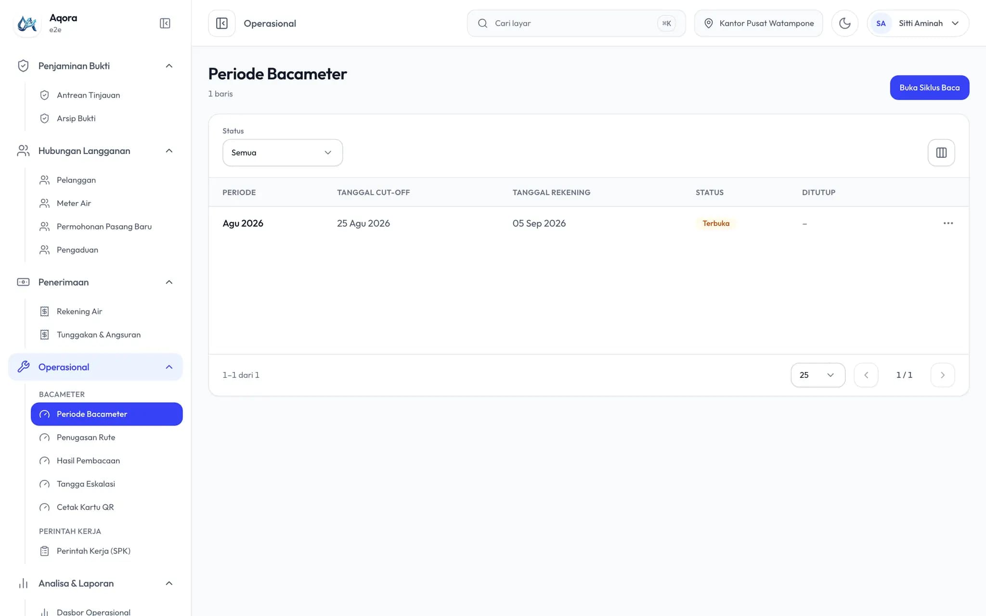Open rows-per-page dropdown showing 25
The image size is (986, 616).
[817, 375]
